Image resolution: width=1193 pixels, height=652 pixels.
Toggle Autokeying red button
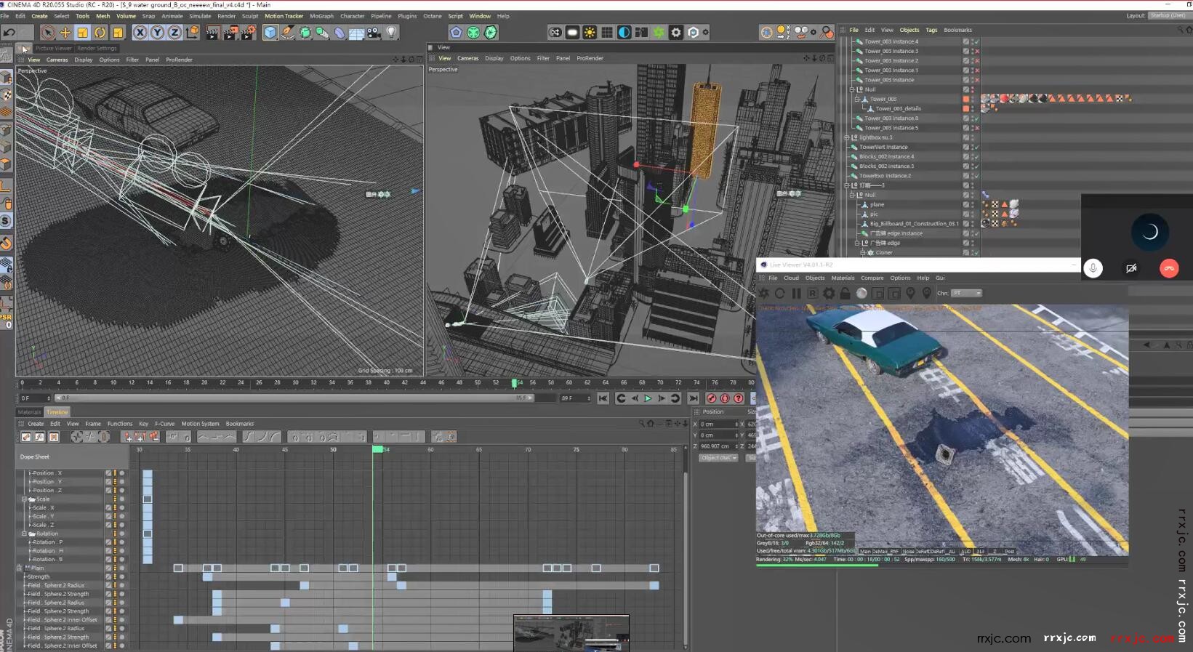point(725,398)
